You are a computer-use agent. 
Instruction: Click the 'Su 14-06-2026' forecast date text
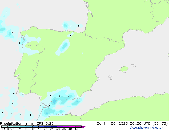[x=112, y=124]
